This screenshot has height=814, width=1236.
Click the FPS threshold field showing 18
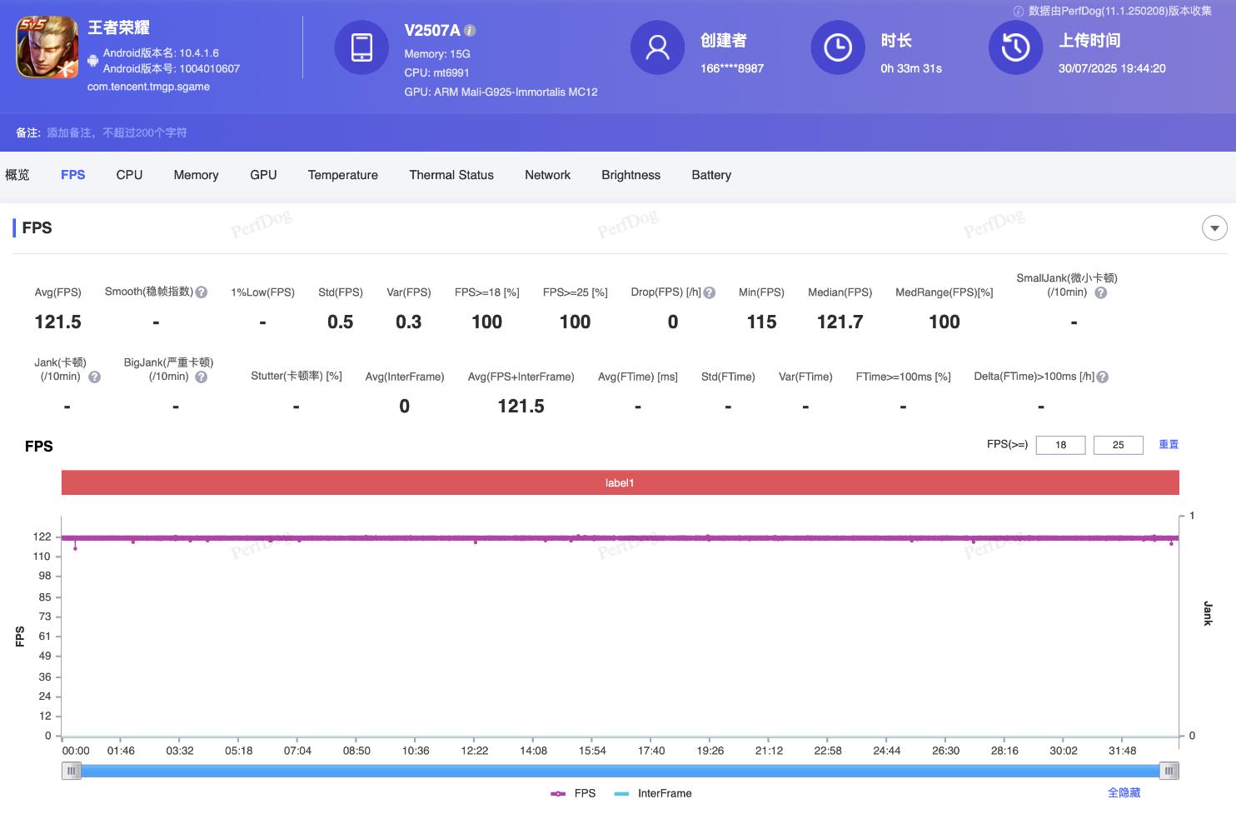coord(1060,445)
